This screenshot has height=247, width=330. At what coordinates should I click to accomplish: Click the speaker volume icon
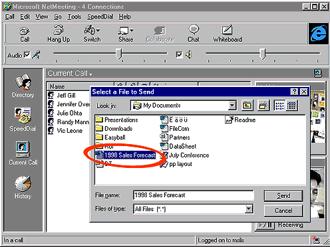coord(188,54)
